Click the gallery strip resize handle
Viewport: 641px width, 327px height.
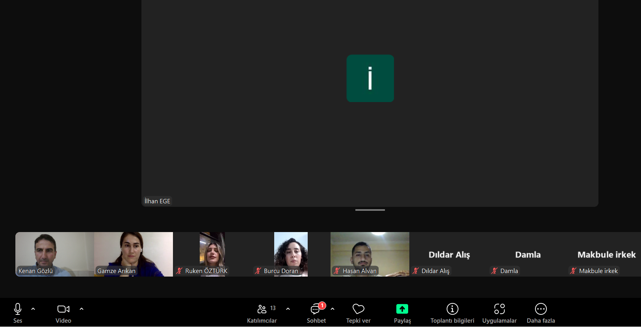click(370, 210)
